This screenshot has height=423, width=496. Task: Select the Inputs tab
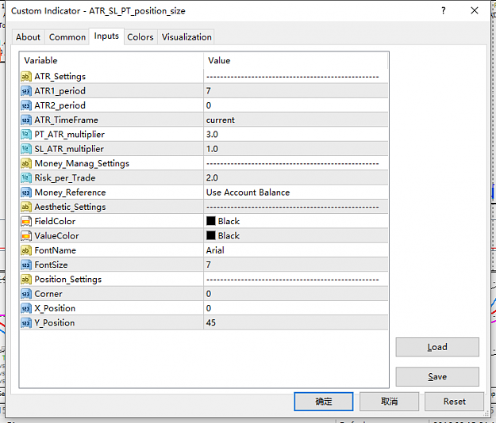click(x=106, y=36)
